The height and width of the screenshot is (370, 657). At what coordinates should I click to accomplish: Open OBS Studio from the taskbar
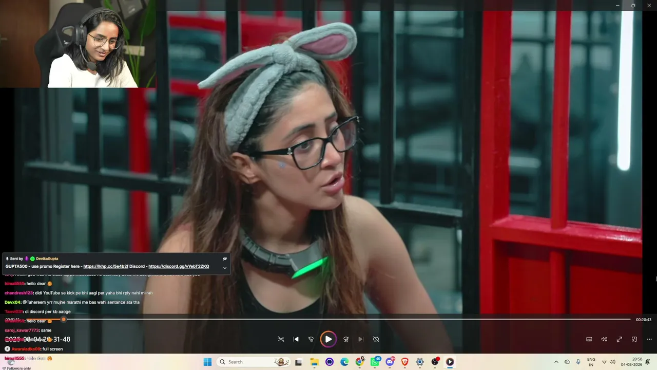pyautogui.click(x=435, y=362)
